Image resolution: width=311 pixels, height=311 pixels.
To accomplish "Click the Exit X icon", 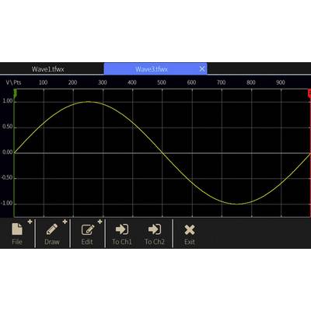I will 190,229.
